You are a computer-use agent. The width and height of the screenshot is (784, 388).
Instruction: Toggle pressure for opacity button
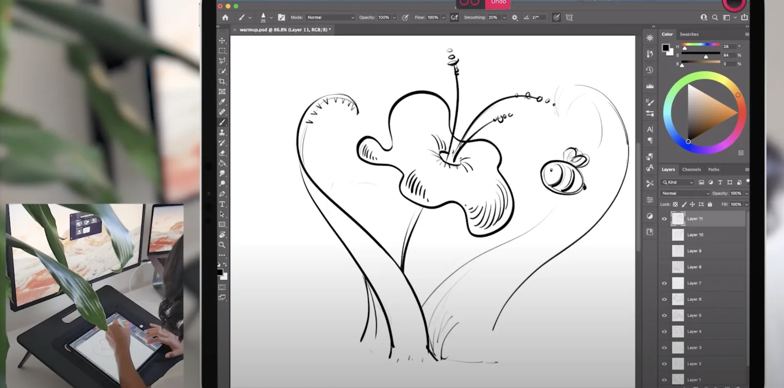point(405,17)
